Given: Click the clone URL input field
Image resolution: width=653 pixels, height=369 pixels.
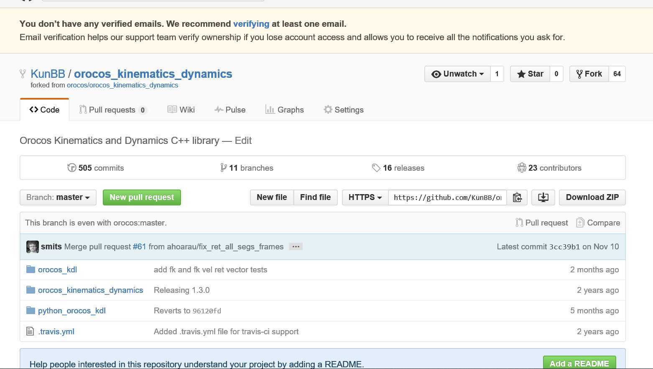Looking at the screenshot, I should click(447, 197).
